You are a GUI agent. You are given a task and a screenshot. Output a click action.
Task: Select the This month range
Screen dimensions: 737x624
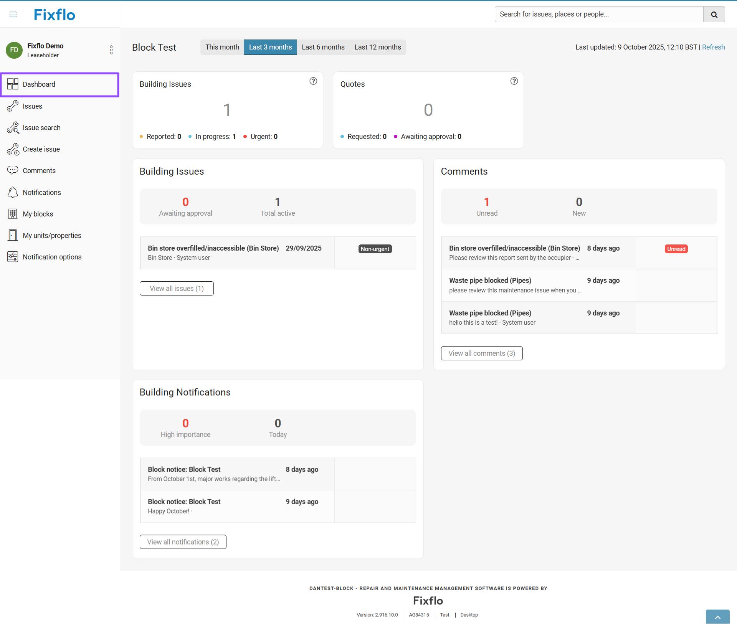[222, 47]
